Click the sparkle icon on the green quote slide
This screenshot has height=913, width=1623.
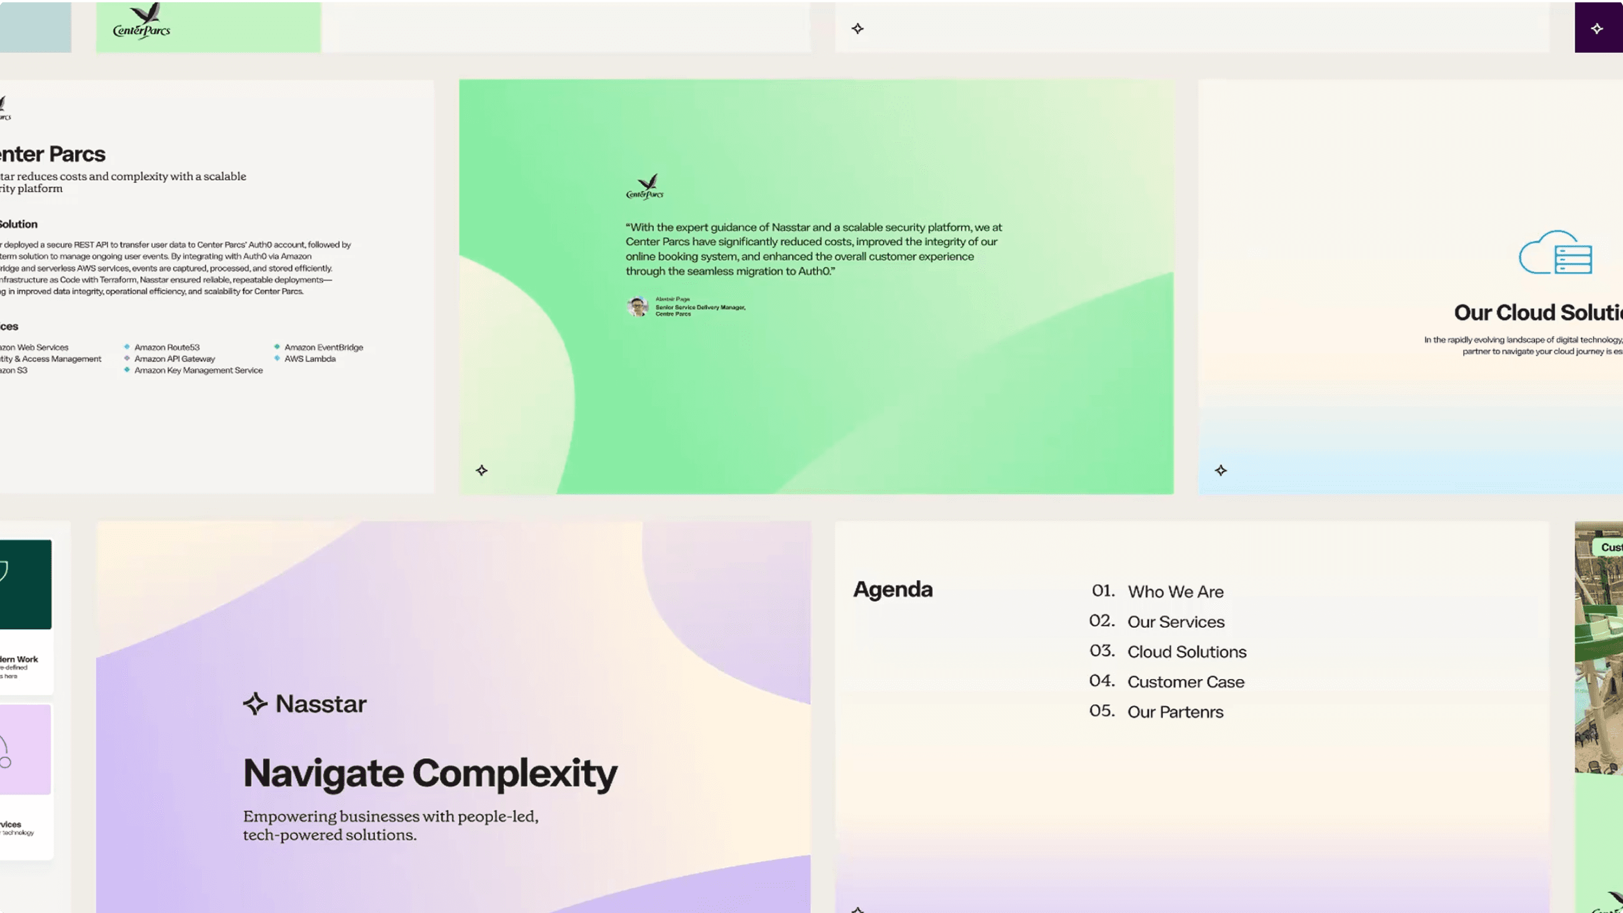(481, 470)
